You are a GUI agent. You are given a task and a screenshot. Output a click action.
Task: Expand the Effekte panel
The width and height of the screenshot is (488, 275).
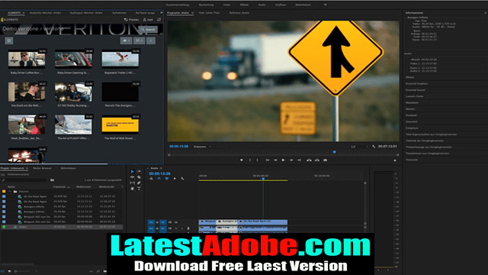409,77
